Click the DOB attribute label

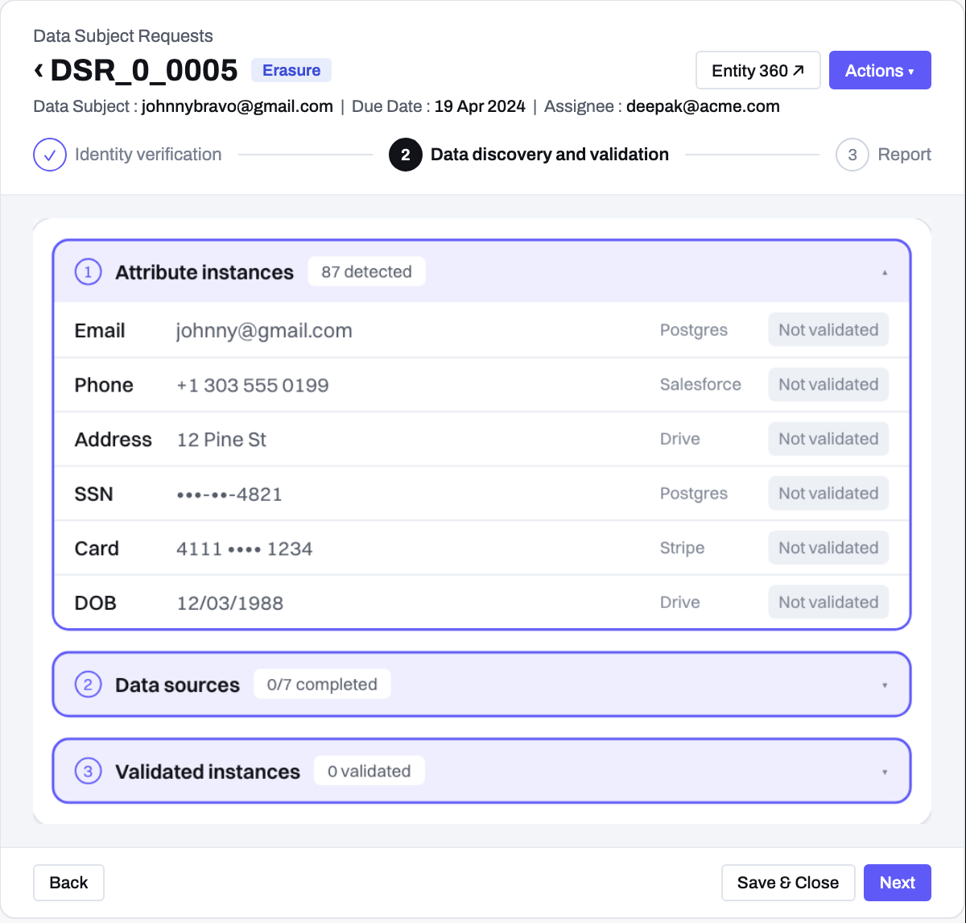click(x=95, y=603)
